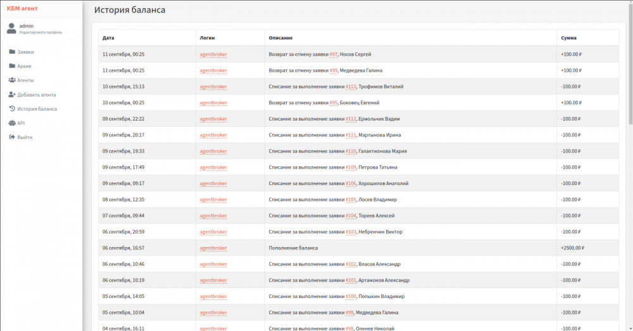
Task: Click the folder icon next to Заявки
Action: click(12, 52)
